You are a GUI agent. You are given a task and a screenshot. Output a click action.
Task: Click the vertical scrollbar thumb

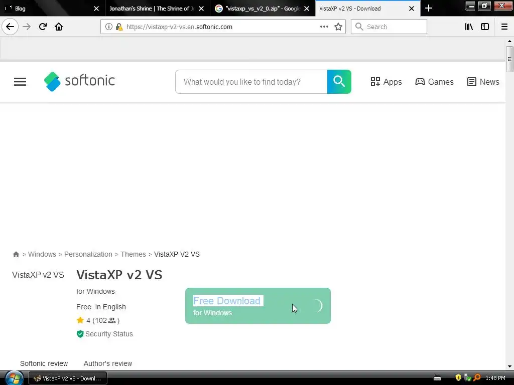(x=509, y=59)
